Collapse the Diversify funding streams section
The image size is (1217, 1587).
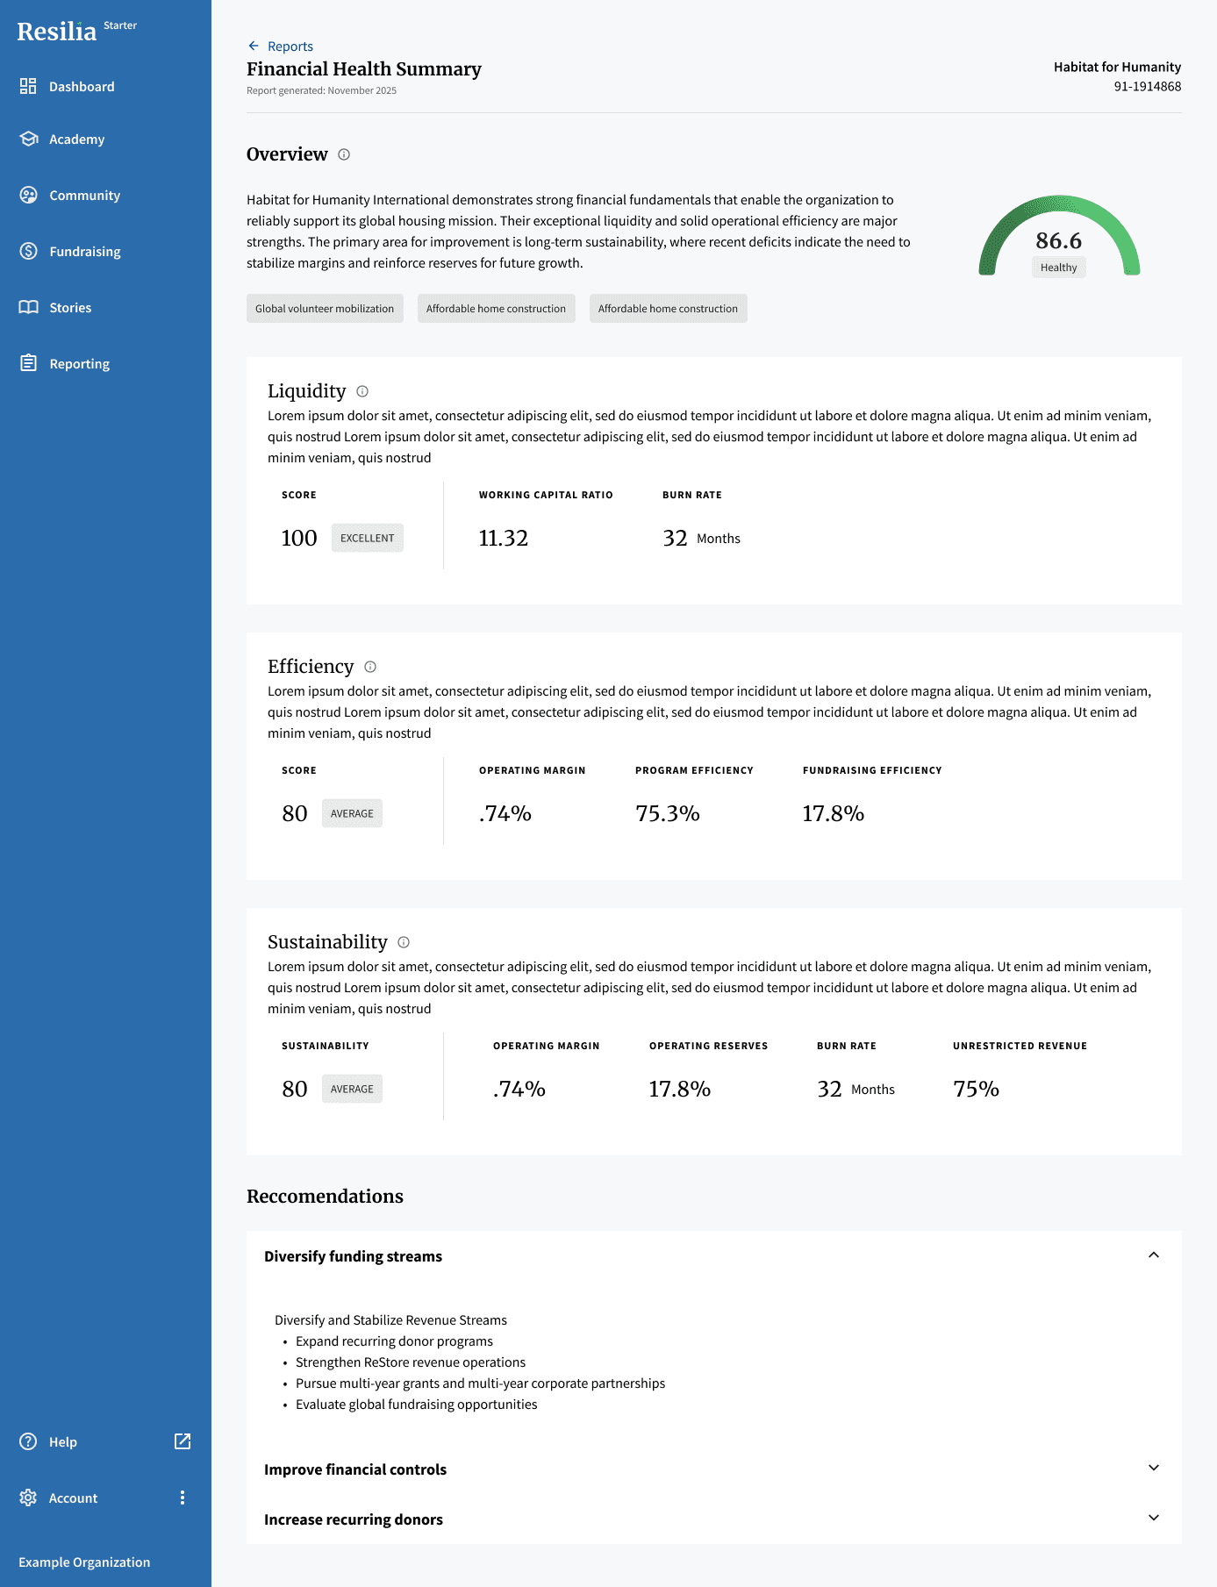tap(1154, 1255)
